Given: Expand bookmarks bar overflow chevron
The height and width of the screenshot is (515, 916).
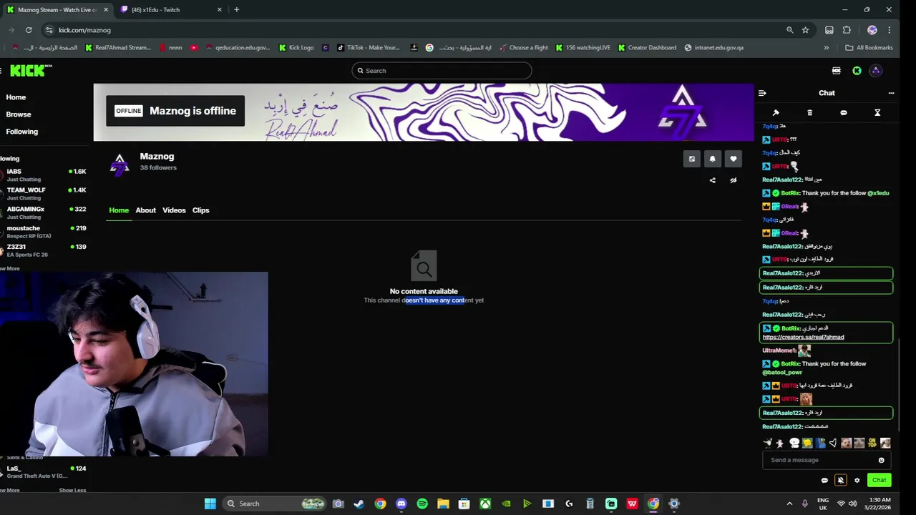Looking at the screenshot, I should 826,48.
